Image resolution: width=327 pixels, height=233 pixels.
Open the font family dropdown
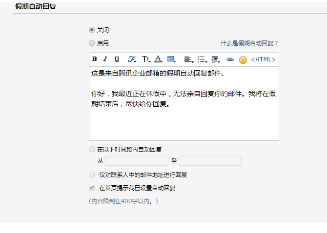(132, 59)
